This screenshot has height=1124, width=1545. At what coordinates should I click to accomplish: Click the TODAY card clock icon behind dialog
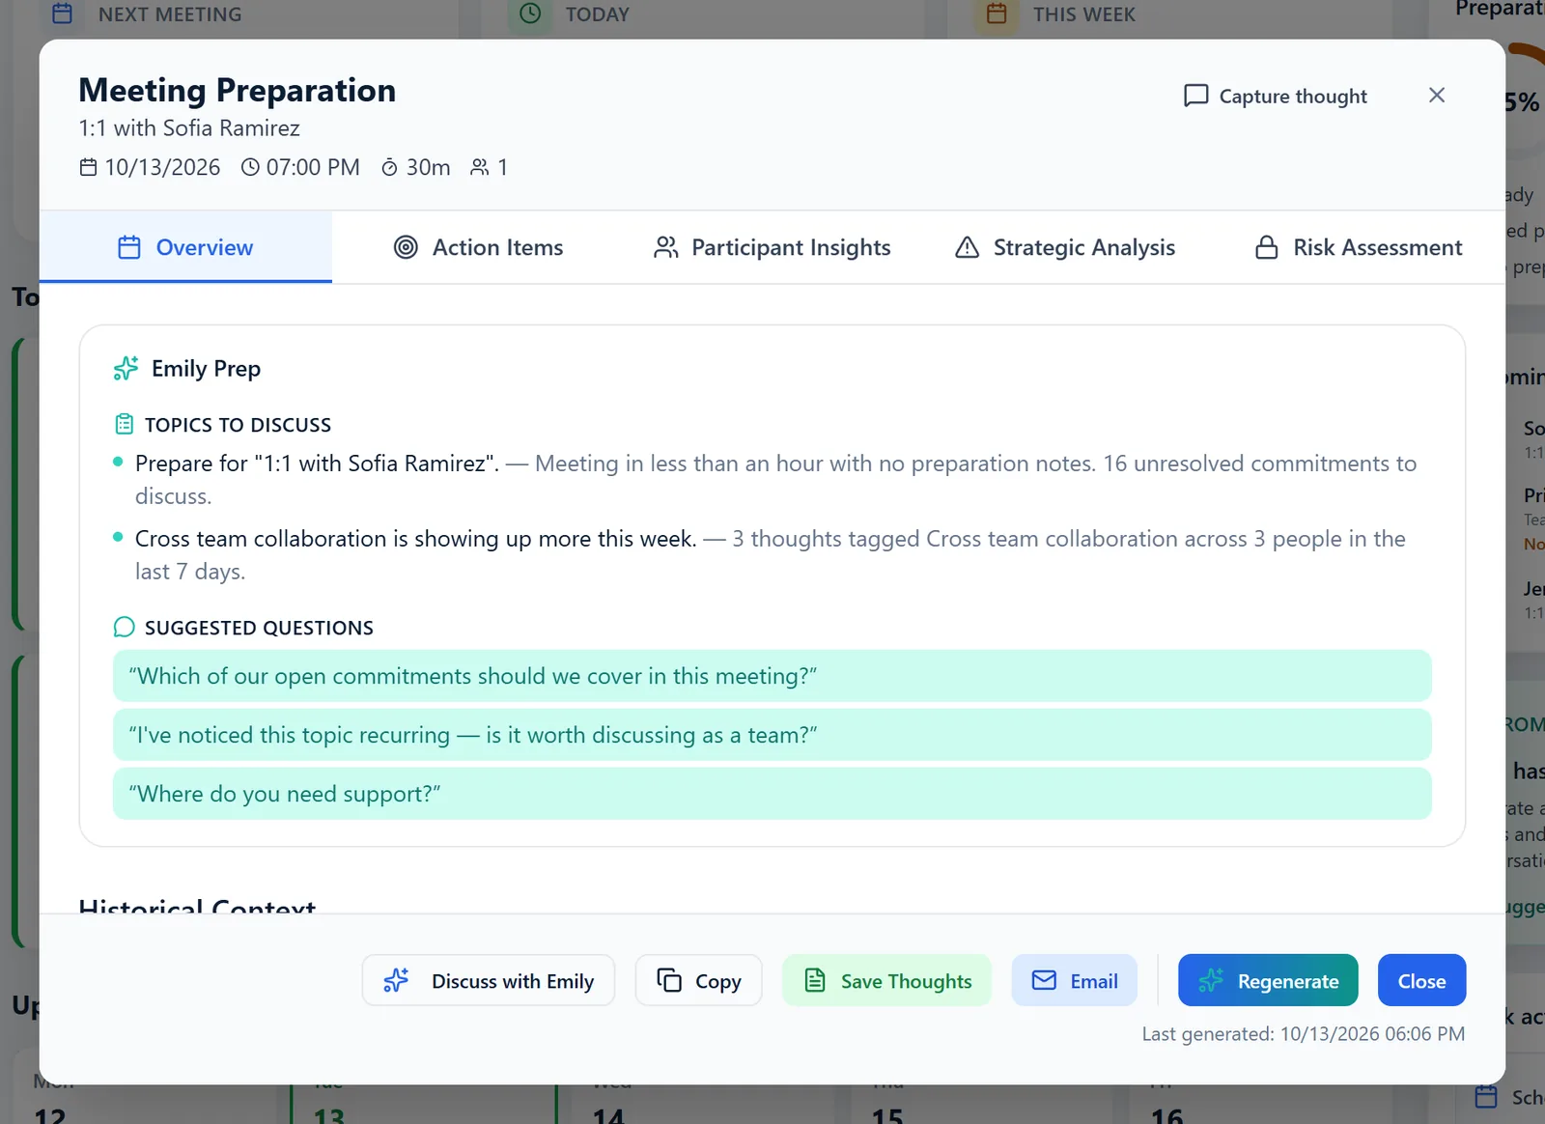click(530, 14)
